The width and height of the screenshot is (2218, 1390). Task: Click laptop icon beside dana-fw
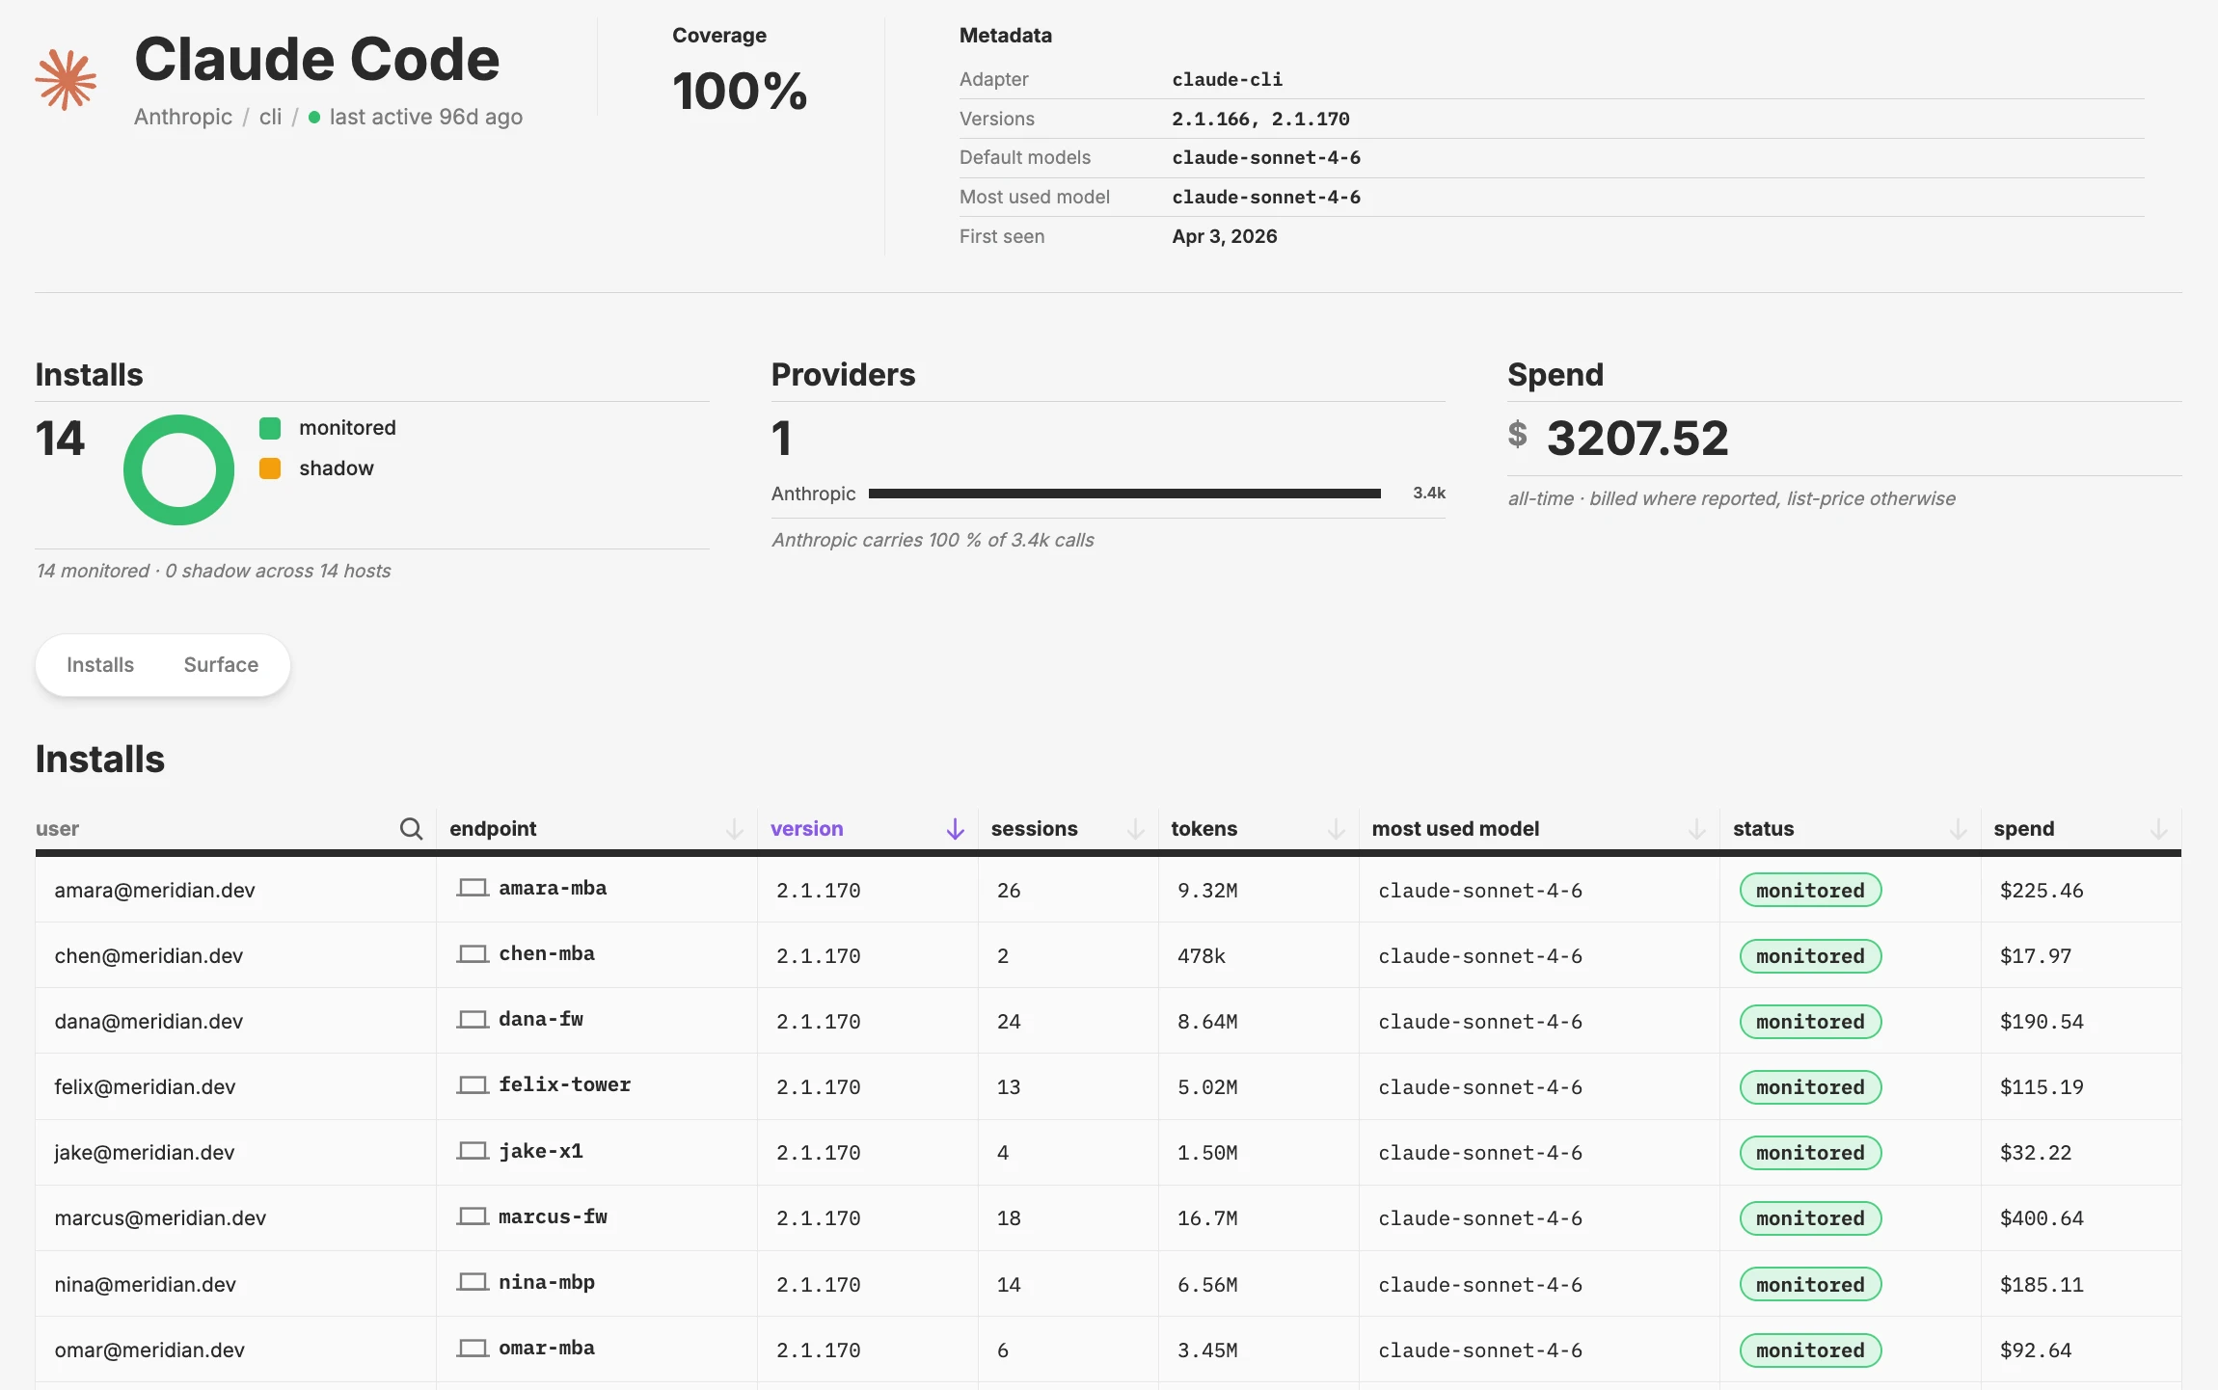coord(473,1019)
